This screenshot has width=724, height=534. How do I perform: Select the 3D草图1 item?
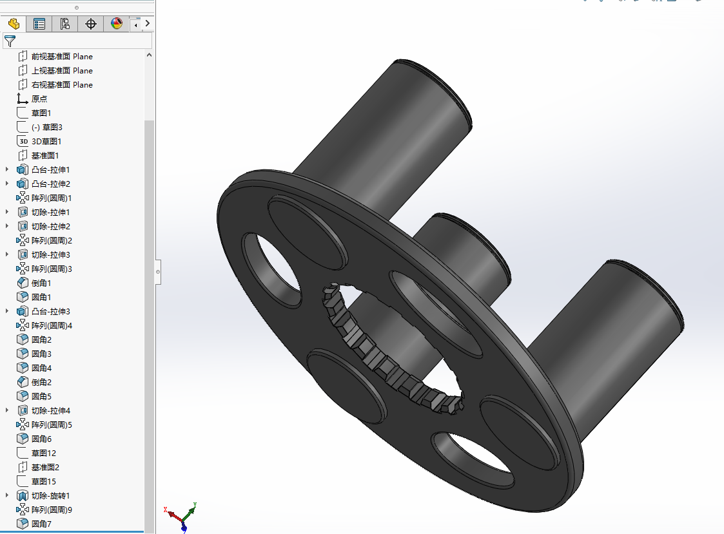point(46,141)
